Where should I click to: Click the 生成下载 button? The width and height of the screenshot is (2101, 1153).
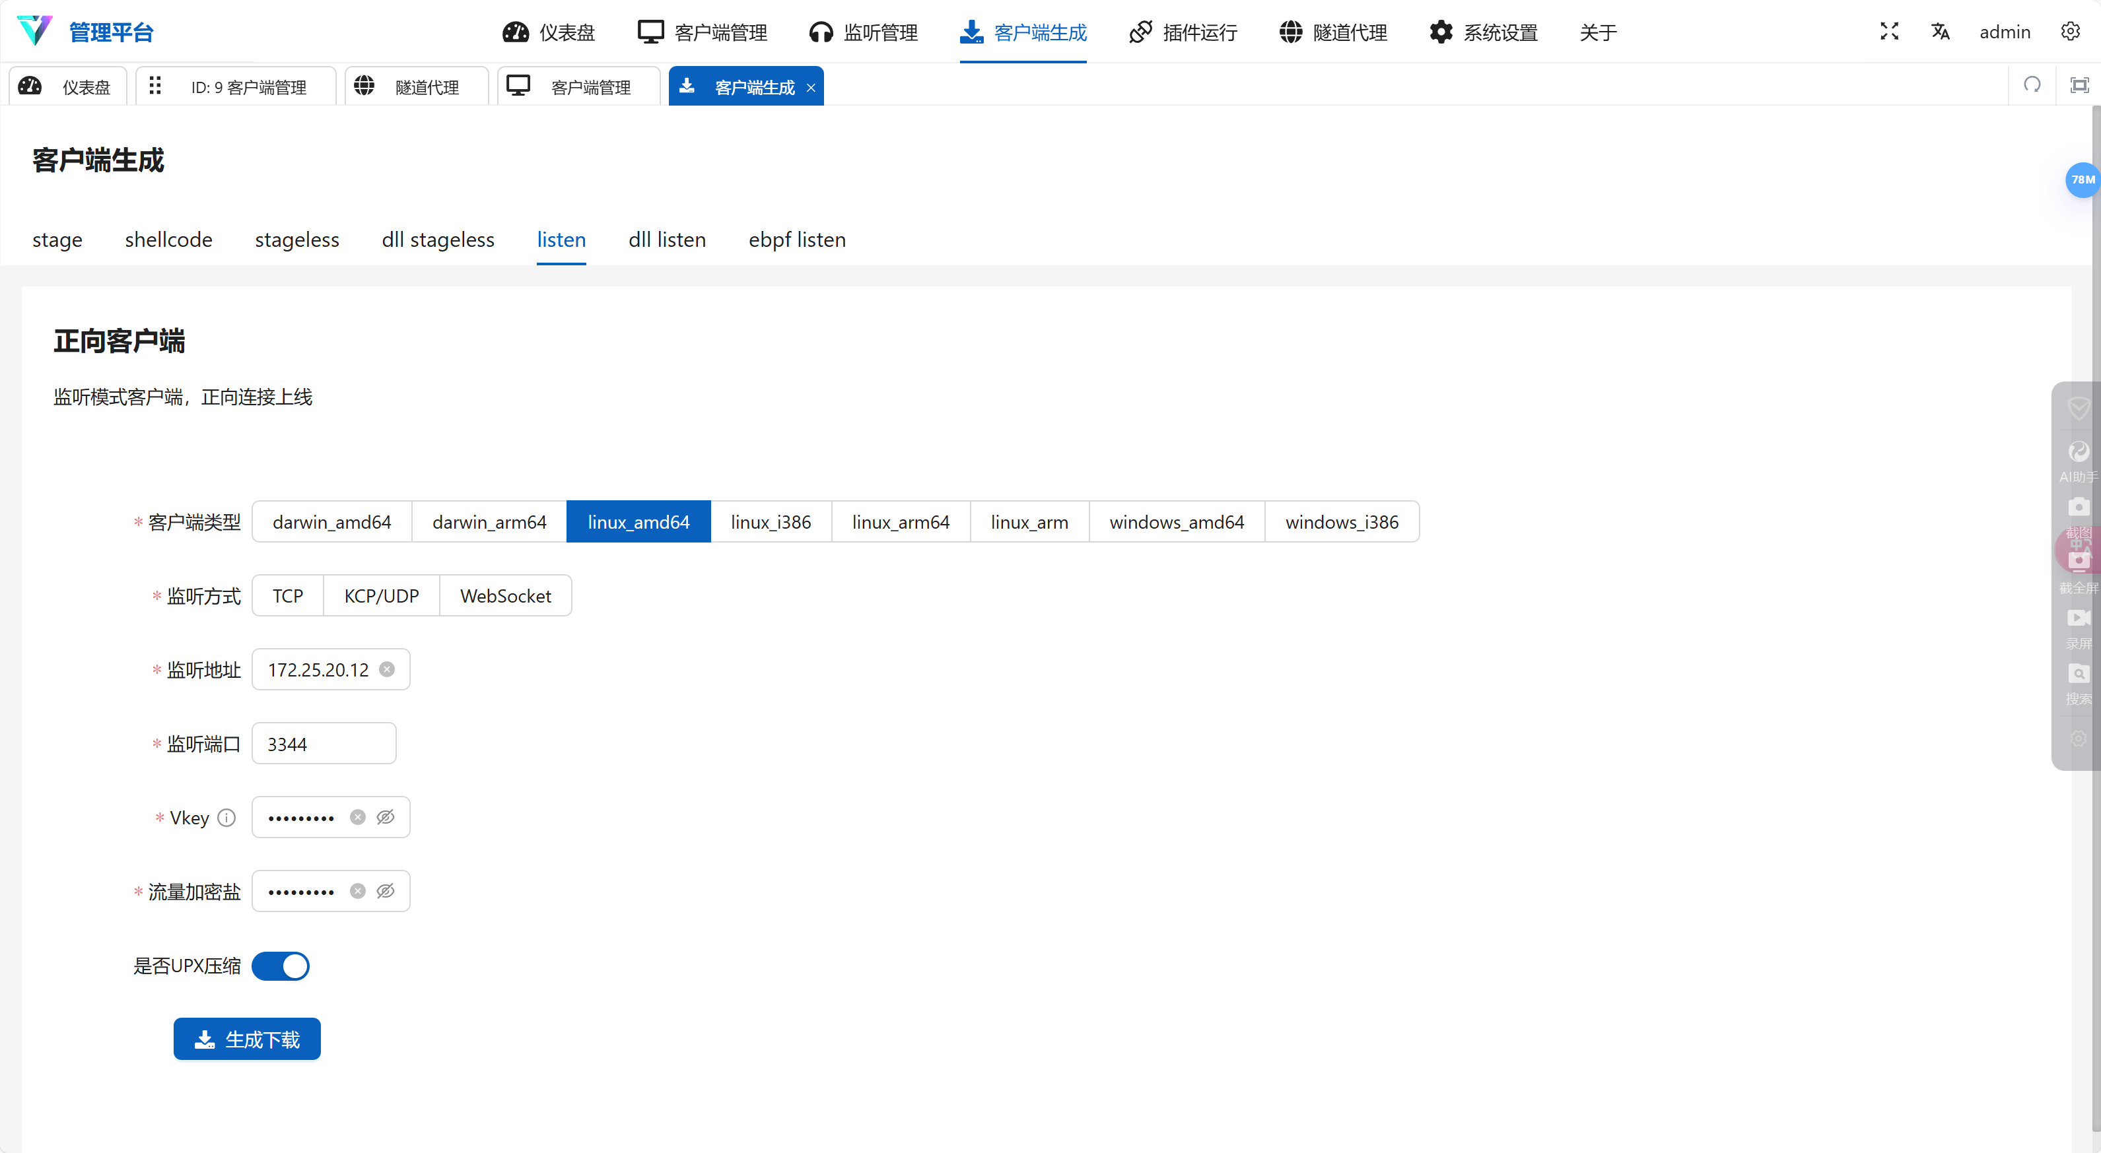(x=247, y=1039)
